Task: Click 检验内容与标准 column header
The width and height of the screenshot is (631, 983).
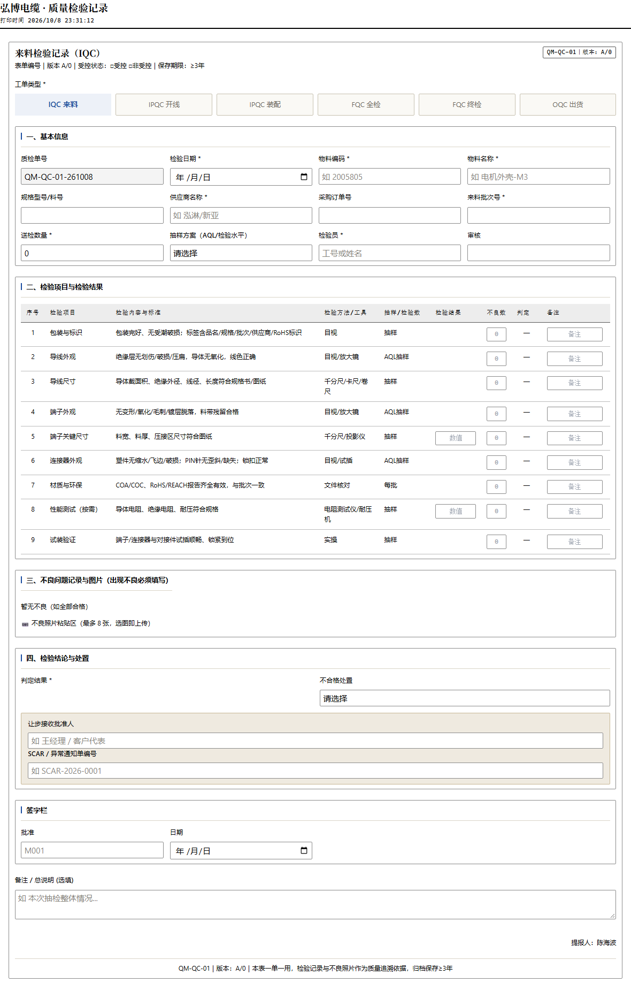Action: coord(138,313)
